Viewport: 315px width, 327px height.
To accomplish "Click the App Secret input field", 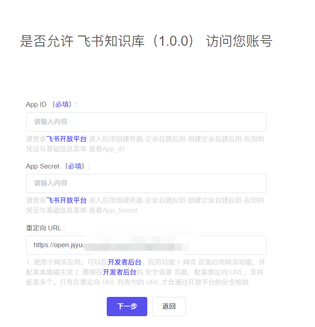I will click(146, 183).
